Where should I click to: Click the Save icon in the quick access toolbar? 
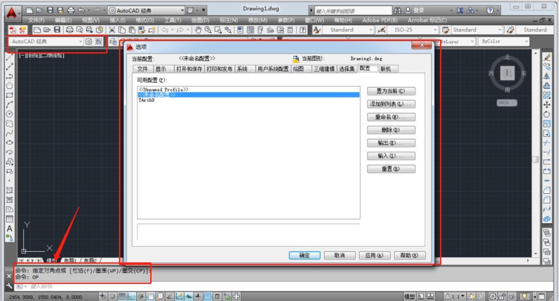click(x=50, y=10)
